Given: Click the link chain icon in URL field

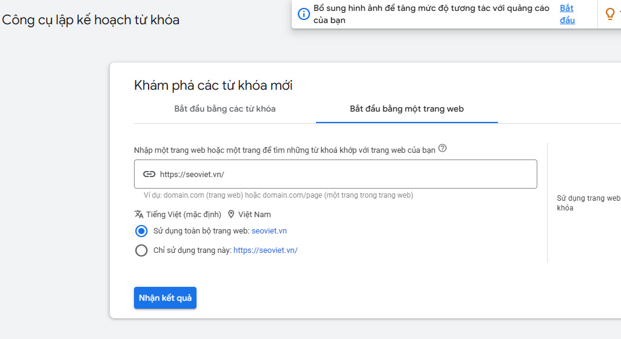Looking at the screenshot, I should point(149,174).
